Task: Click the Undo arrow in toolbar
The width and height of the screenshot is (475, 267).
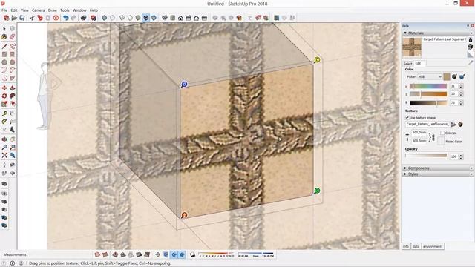Action: point(65,18)
